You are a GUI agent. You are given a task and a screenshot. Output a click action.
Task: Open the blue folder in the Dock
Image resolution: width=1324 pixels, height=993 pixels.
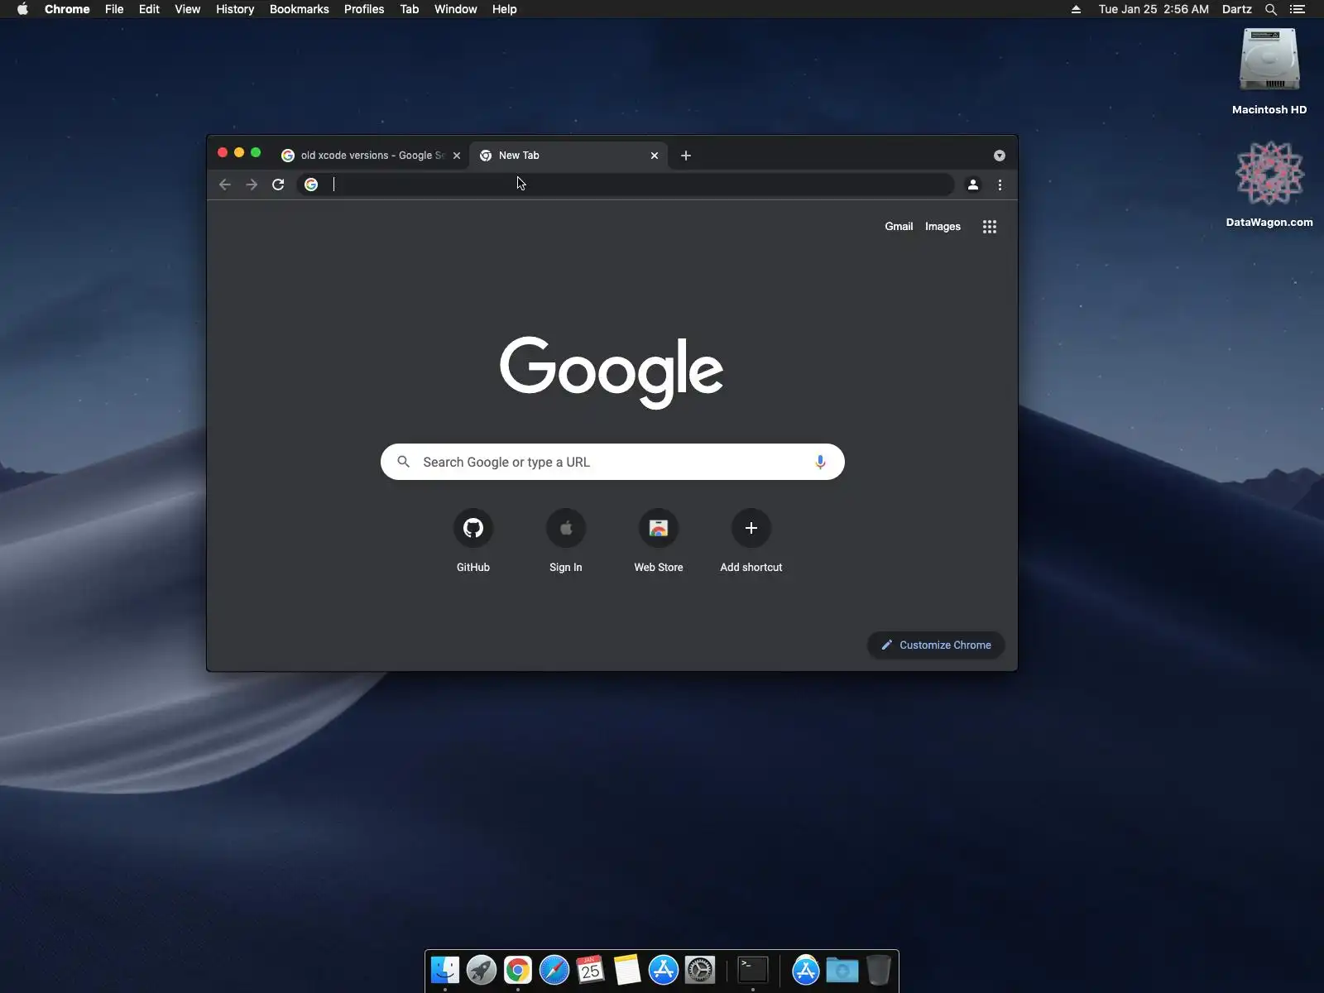[842, 970]
